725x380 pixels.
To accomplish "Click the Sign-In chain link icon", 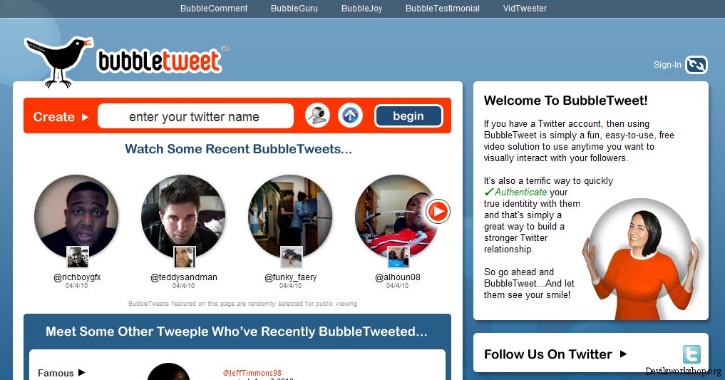I will pyautogui.click(x=696, y=65).
